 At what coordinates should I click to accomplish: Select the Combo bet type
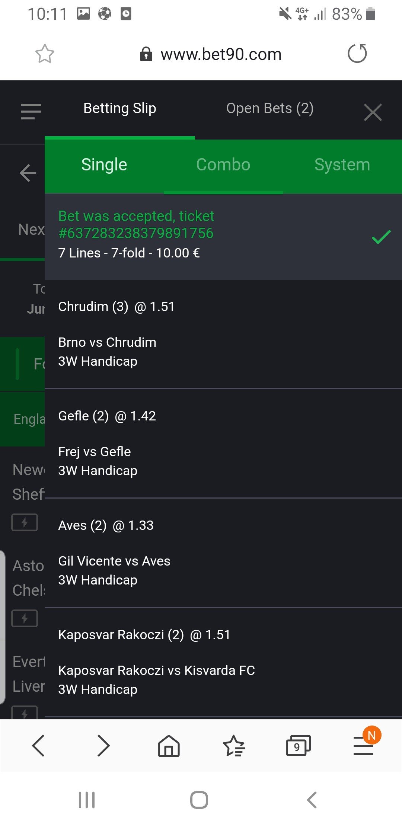click(223, 165)
